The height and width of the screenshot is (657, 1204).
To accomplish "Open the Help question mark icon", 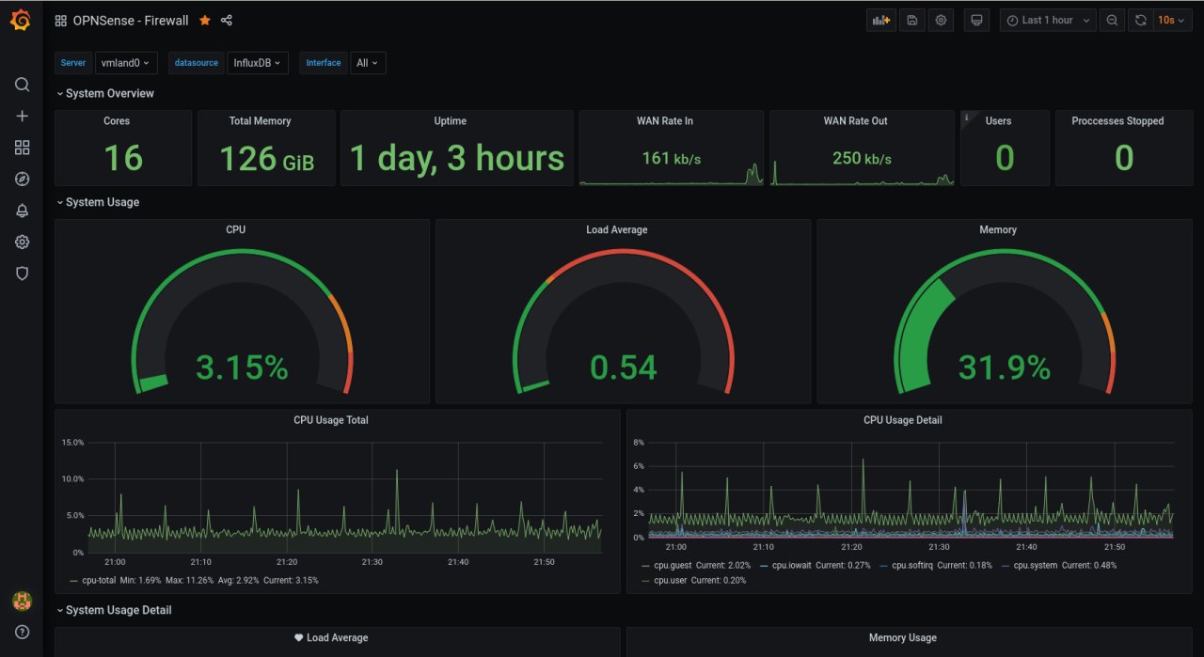I will [22, 632].
